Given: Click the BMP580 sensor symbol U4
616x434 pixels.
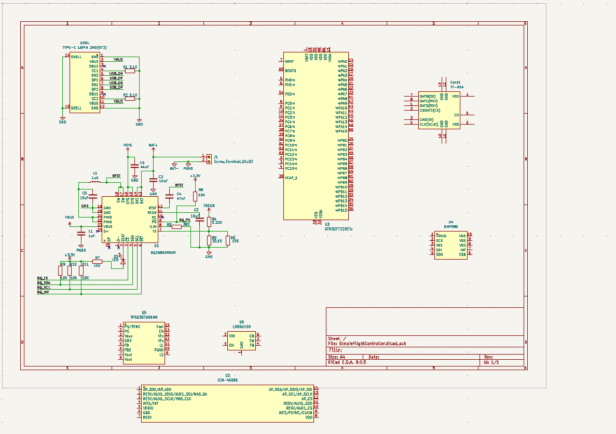Looking at the screenshot, I should point(450,245).
